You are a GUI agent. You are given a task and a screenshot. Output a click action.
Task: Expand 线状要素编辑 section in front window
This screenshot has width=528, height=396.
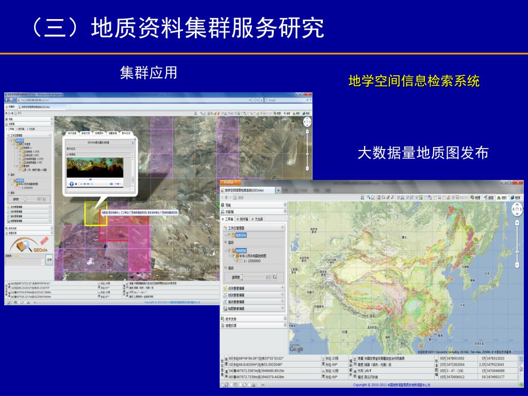[282, 295]
